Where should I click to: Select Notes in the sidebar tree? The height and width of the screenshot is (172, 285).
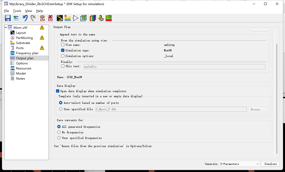pos(20,79)
